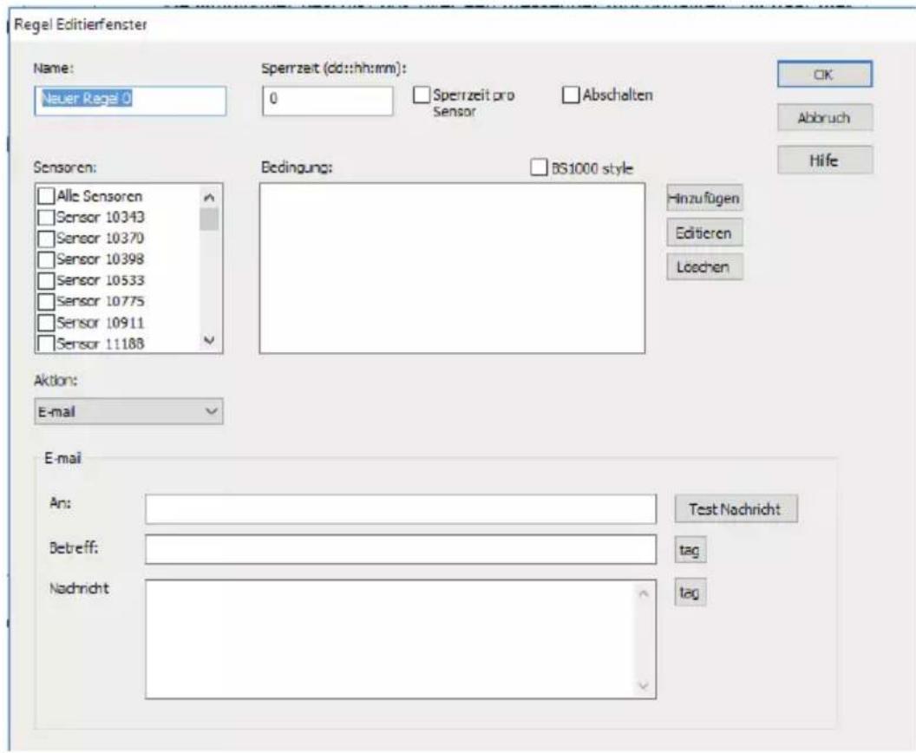
Task: Select checkbox for Sensor 10533
Action: [46, 280]
